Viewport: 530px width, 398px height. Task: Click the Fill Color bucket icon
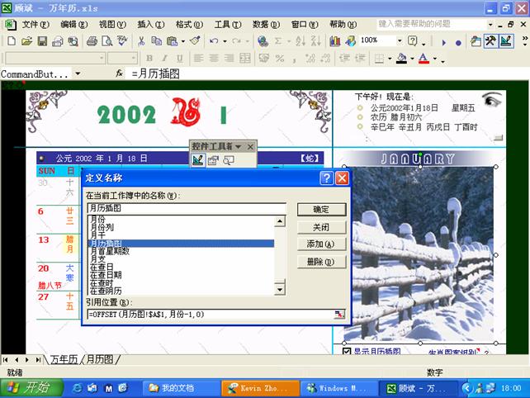click(x=401, y=59)
